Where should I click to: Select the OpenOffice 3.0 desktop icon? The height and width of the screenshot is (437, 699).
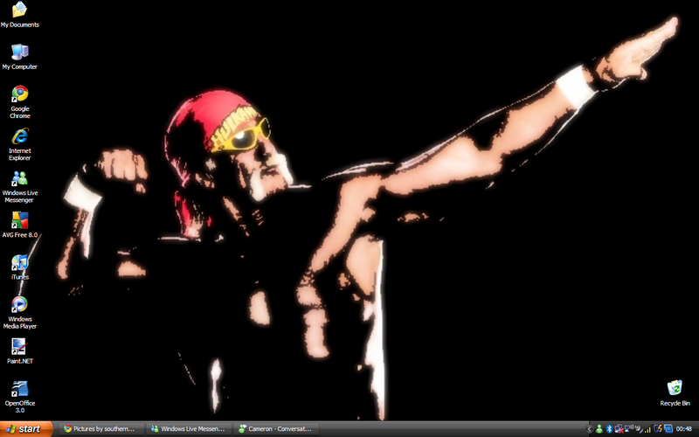coord(19,397)
